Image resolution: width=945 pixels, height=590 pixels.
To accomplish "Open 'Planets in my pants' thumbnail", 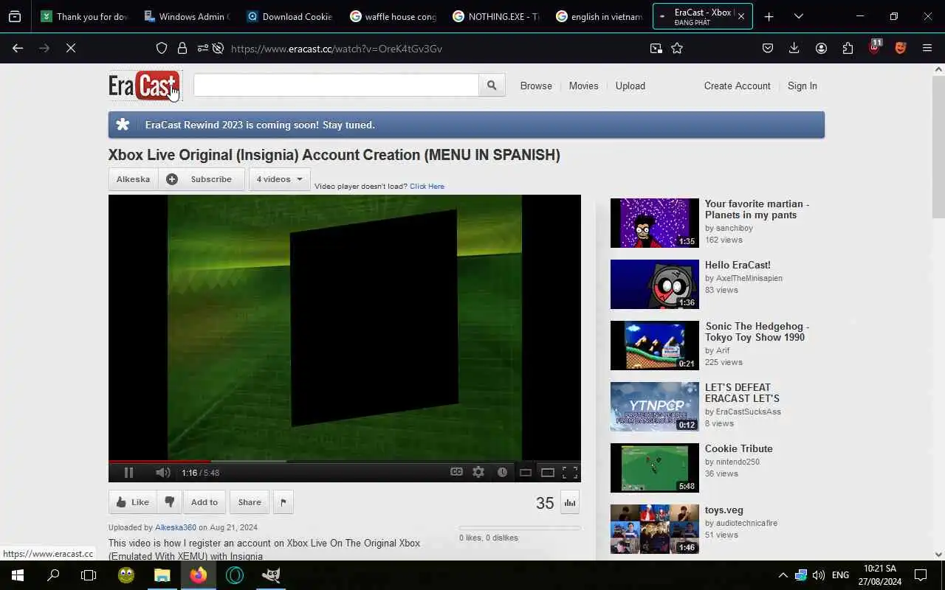I will pos(654,223).
